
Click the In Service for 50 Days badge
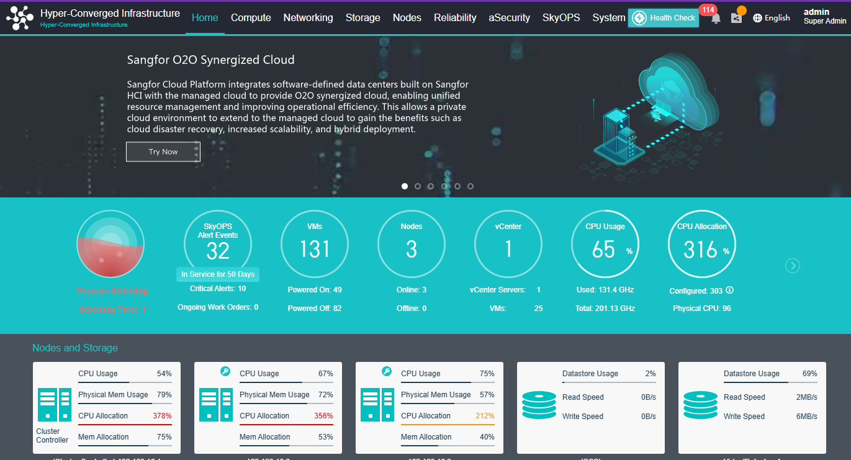[218, 274]
